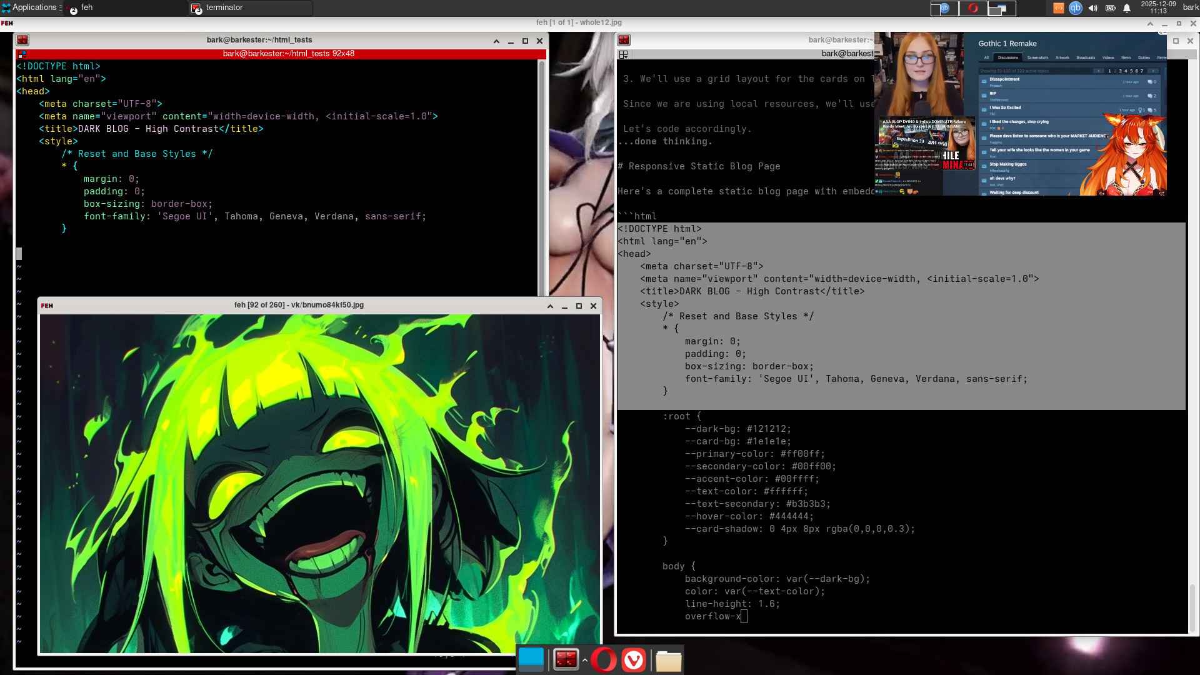Show desktop with the blue dock icon
The width and height of the screenshot is (1200, 675).
coord(531,660)
